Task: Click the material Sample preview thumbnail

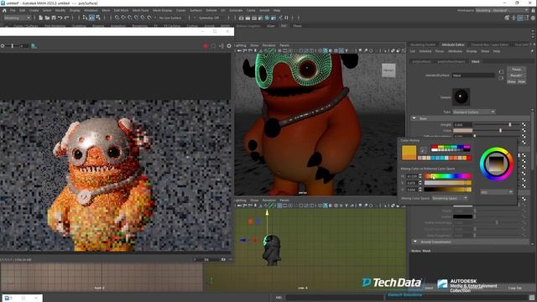Action: [x=461, y=96]
